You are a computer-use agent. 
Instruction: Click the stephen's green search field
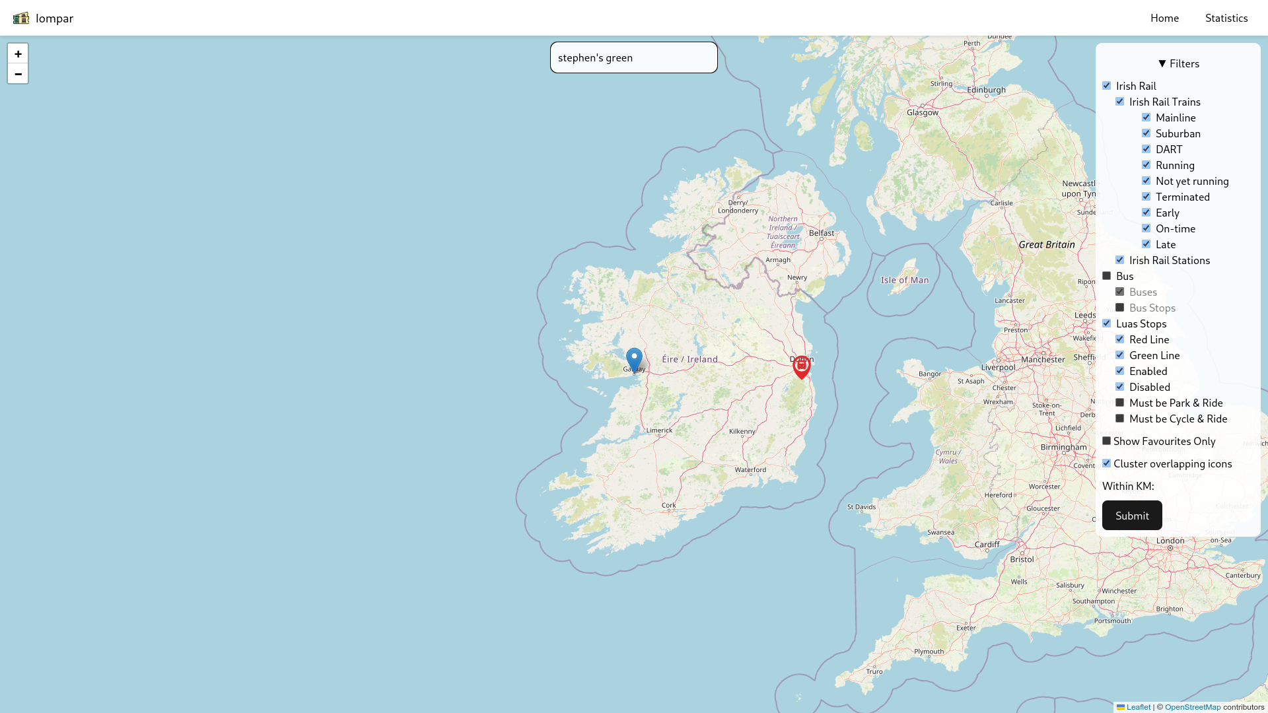(x=634, y=57)
